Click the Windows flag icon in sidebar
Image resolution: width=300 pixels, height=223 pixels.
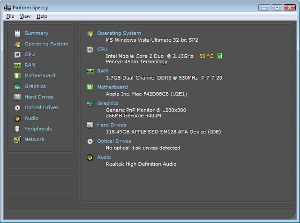coord(17,44)
